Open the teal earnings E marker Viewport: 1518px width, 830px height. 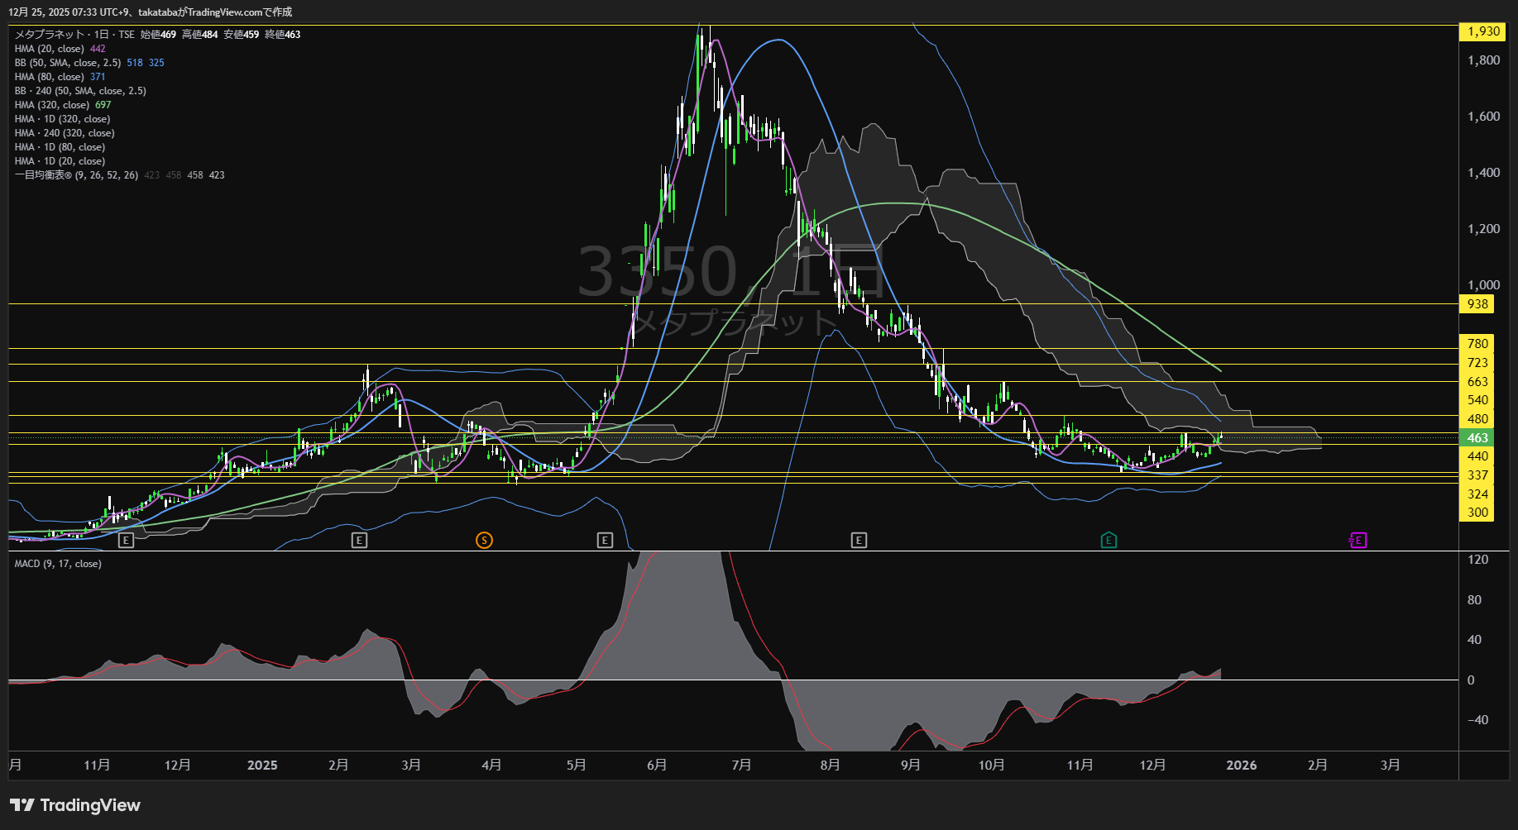point(1109,540)
